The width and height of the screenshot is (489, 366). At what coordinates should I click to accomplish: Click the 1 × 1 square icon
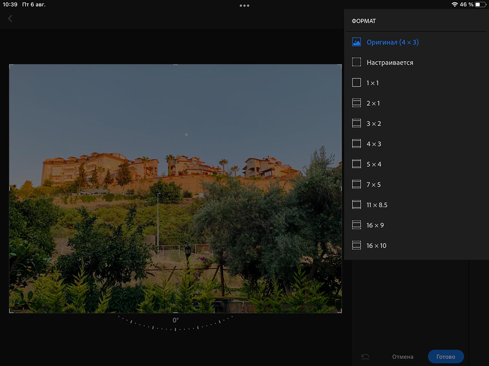(x=357, y=83)
